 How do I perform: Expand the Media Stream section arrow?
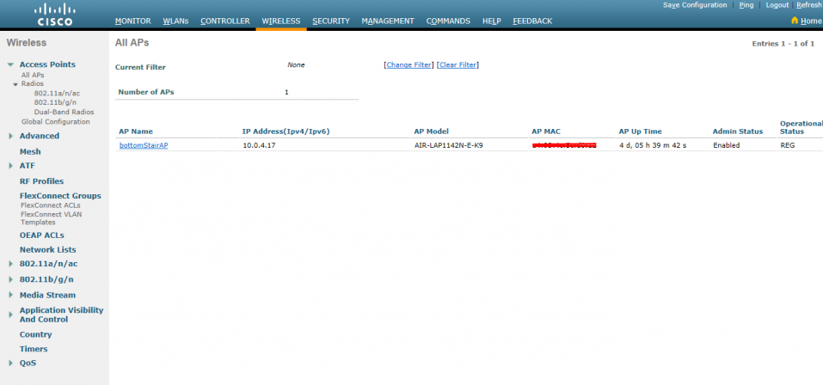click(10, 296)
